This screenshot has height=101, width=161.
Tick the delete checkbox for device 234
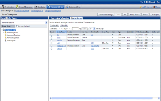click(52, 35)
